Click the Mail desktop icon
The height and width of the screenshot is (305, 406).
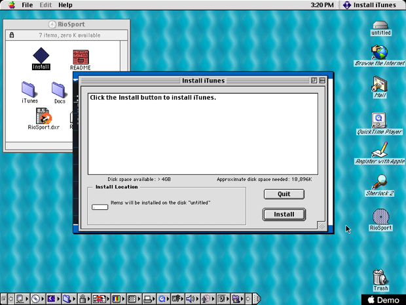pyautogui.click(x=380, y=87)
